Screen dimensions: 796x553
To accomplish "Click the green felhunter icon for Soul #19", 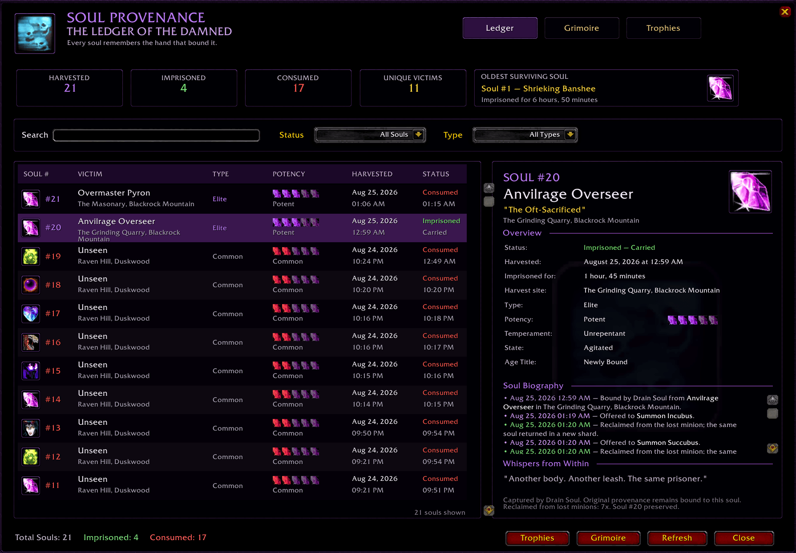I will tap(31, 256).
